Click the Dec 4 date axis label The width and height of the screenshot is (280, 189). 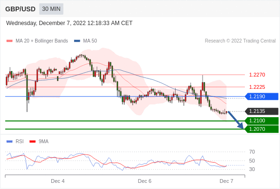pyautogui.click(x=58, y=181)
